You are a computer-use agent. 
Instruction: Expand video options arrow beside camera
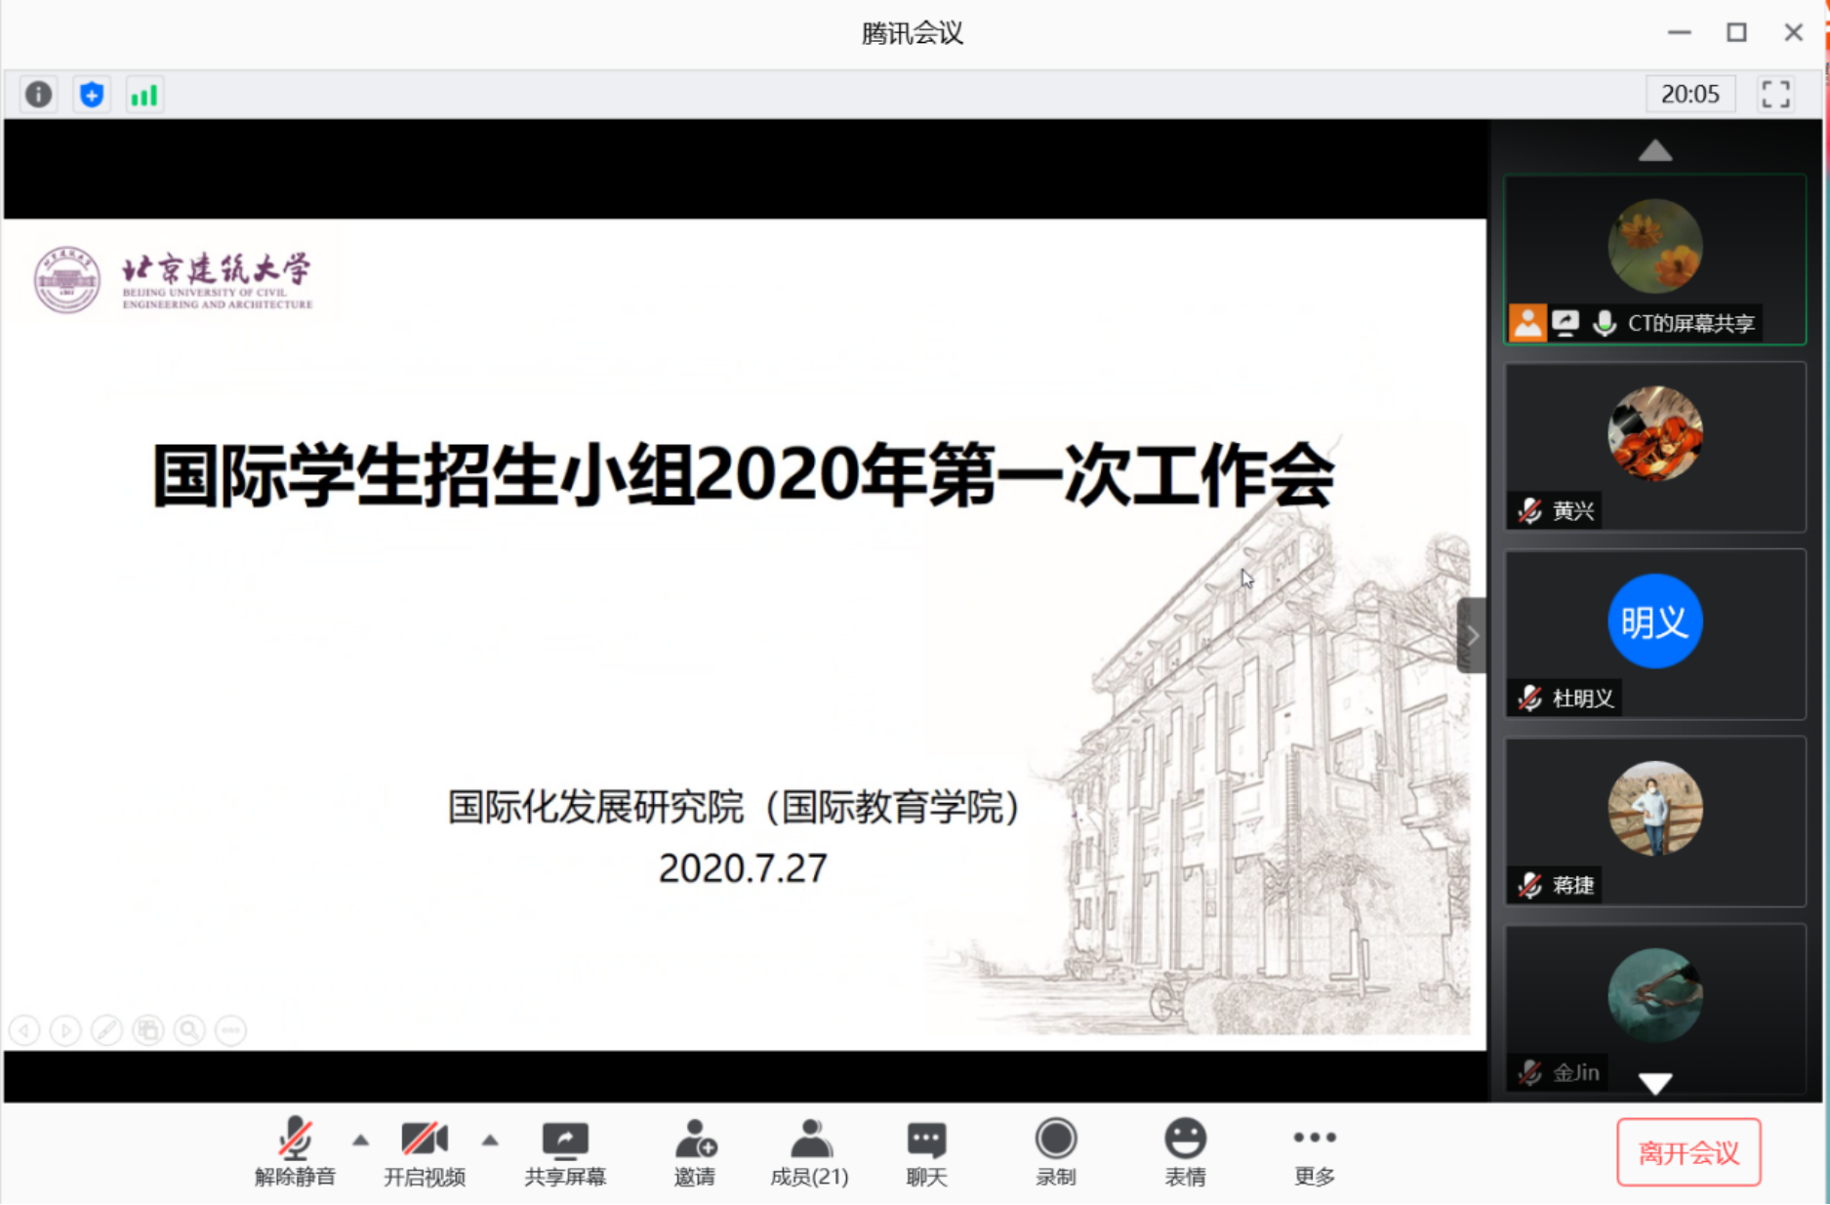click(490, 1140)
